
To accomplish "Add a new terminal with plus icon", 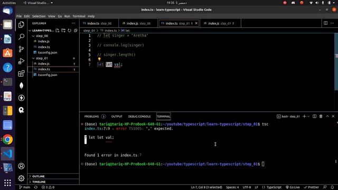I will (x=304, y=116).
